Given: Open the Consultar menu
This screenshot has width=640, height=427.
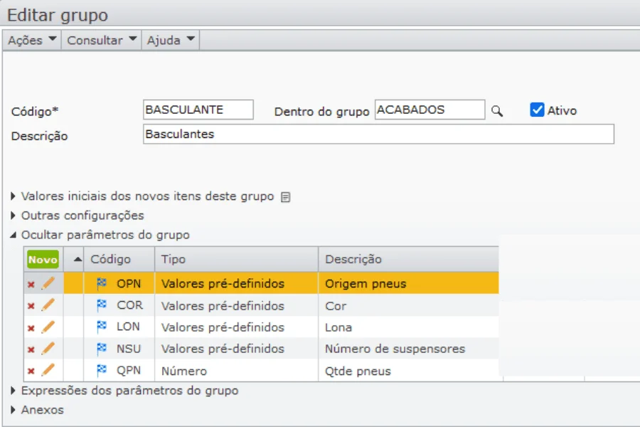Looking at the screenshot, I should click(x=102, y=41).
